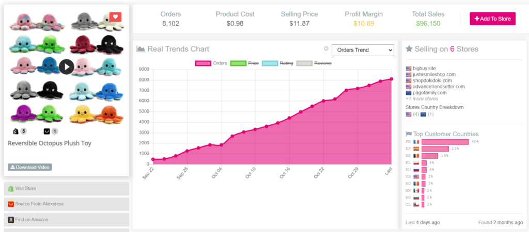Open the Orders Trend dropdown
The height and width of the screenshot is (232, 529).
pos(363,50)
